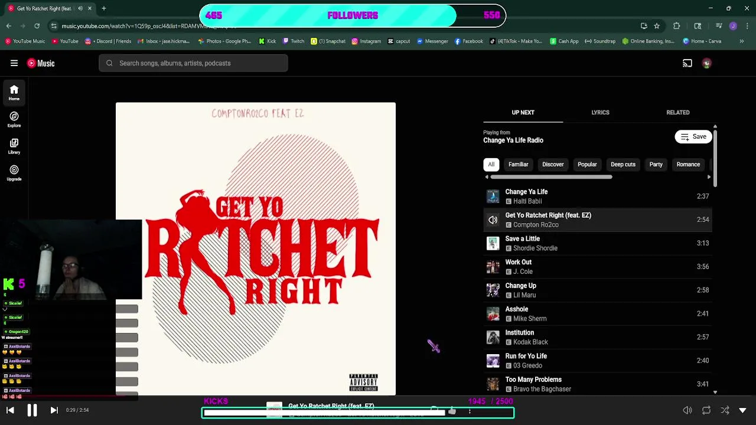Play Work Out by J. Cole
This screenshot has width=756, height=425.
point(598,267)
